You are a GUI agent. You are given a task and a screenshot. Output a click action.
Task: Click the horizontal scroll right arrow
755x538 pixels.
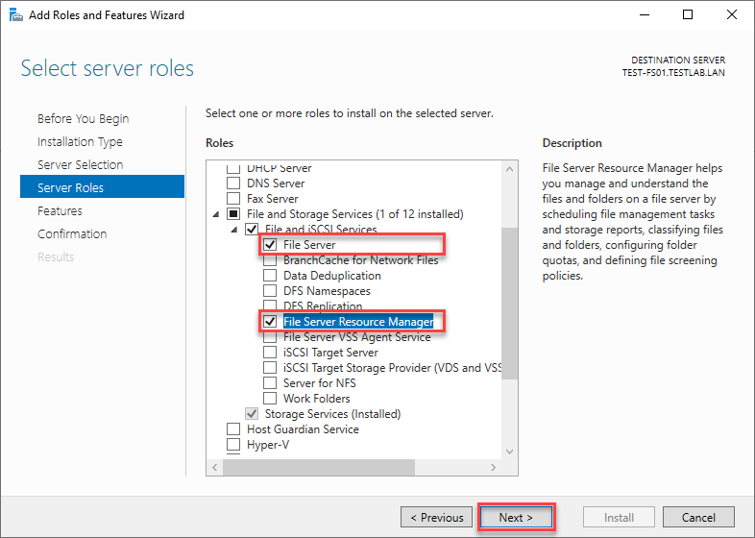click(x=493, y=467)
